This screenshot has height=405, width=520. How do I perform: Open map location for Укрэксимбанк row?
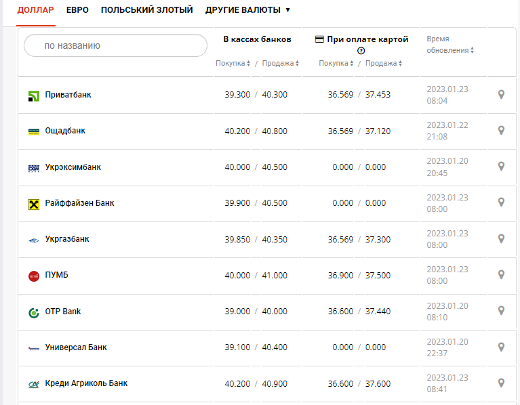pos(501,167)
